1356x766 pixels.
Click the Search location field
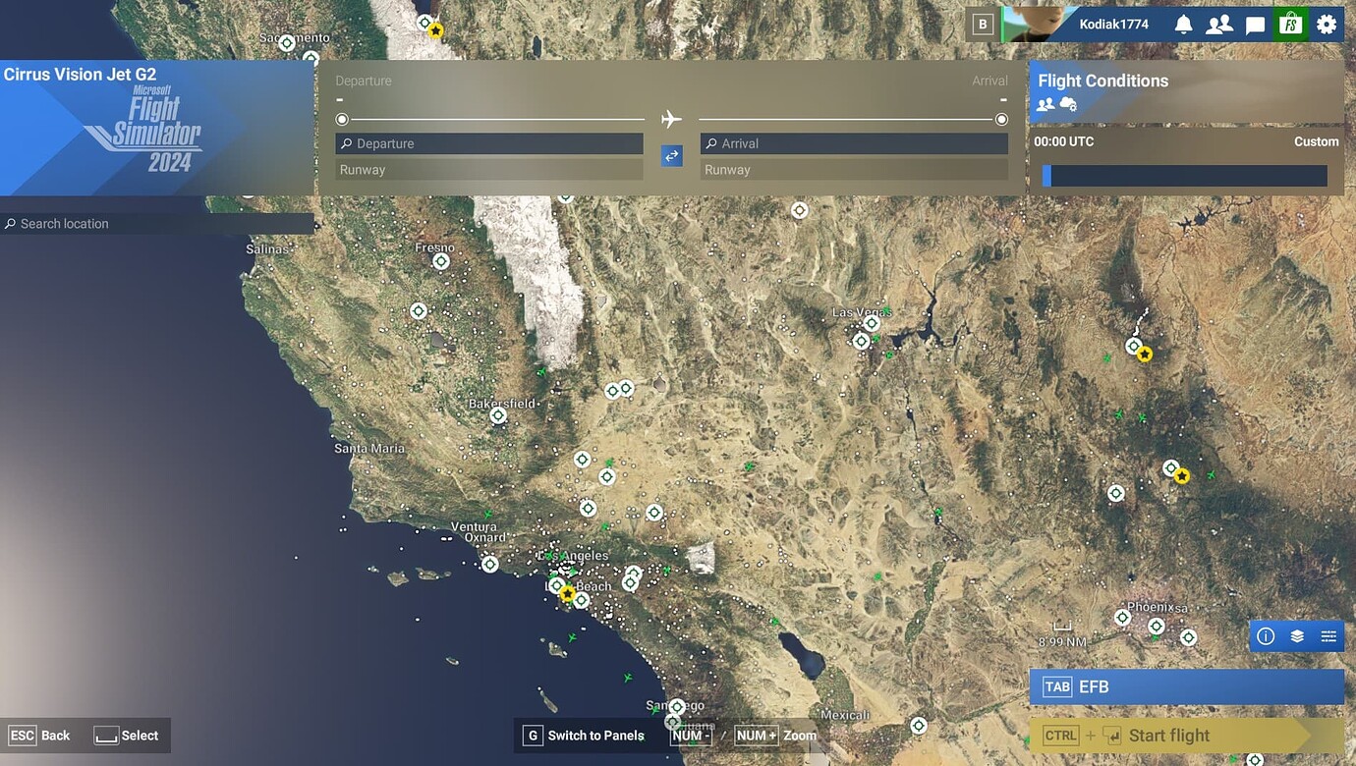(x=157, y=224)
